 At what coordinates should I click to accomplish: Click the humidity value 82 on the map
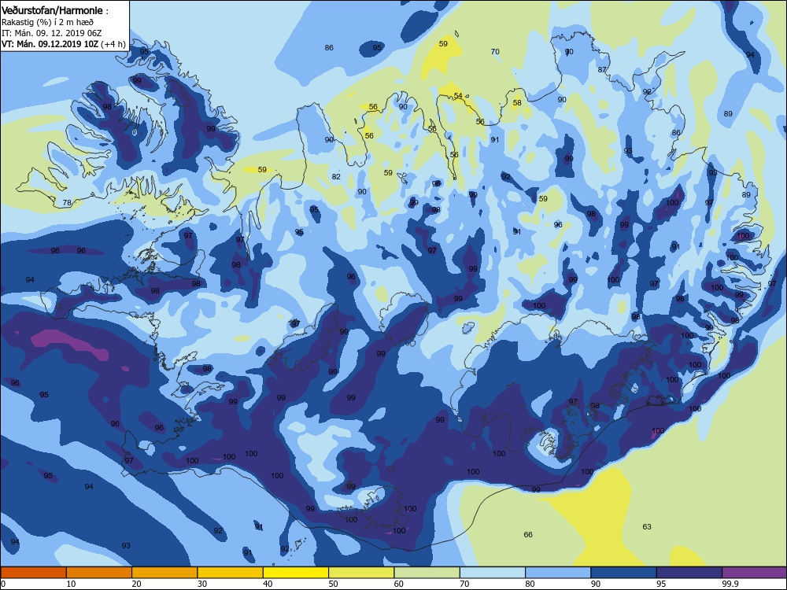tap(336, 176)
